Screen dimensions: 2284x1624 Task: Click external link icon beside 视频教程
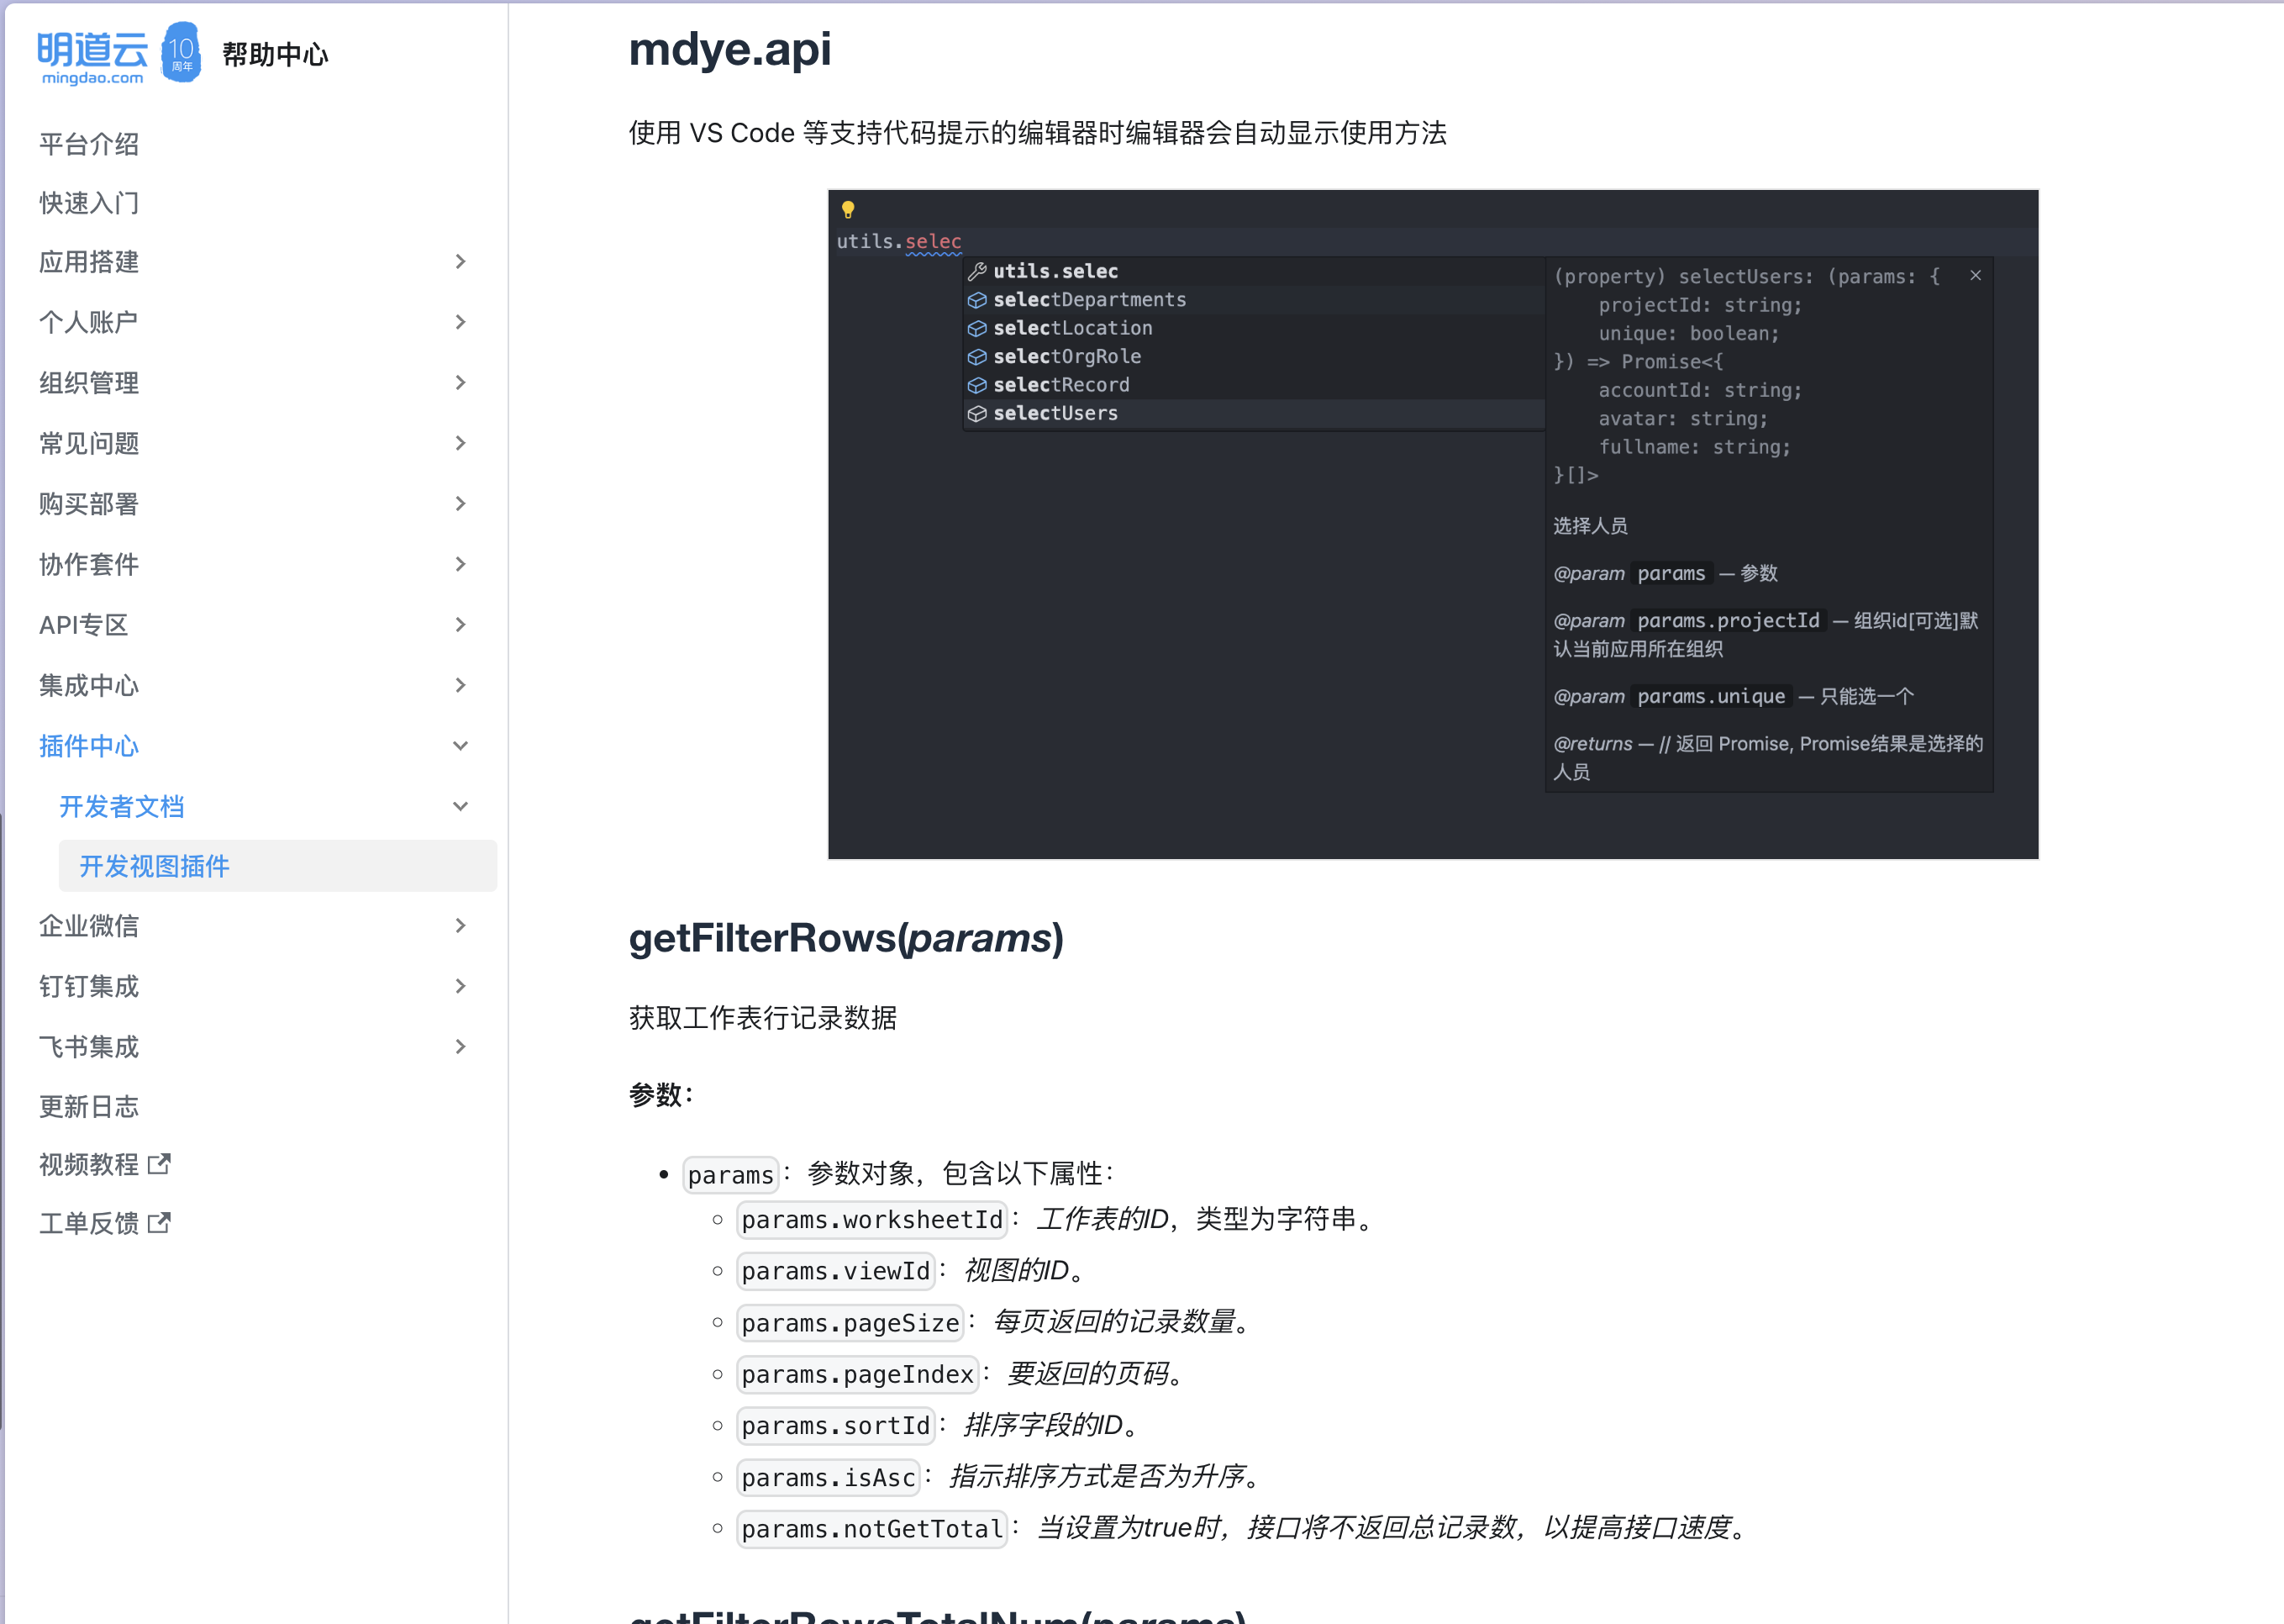point(160,1164)
